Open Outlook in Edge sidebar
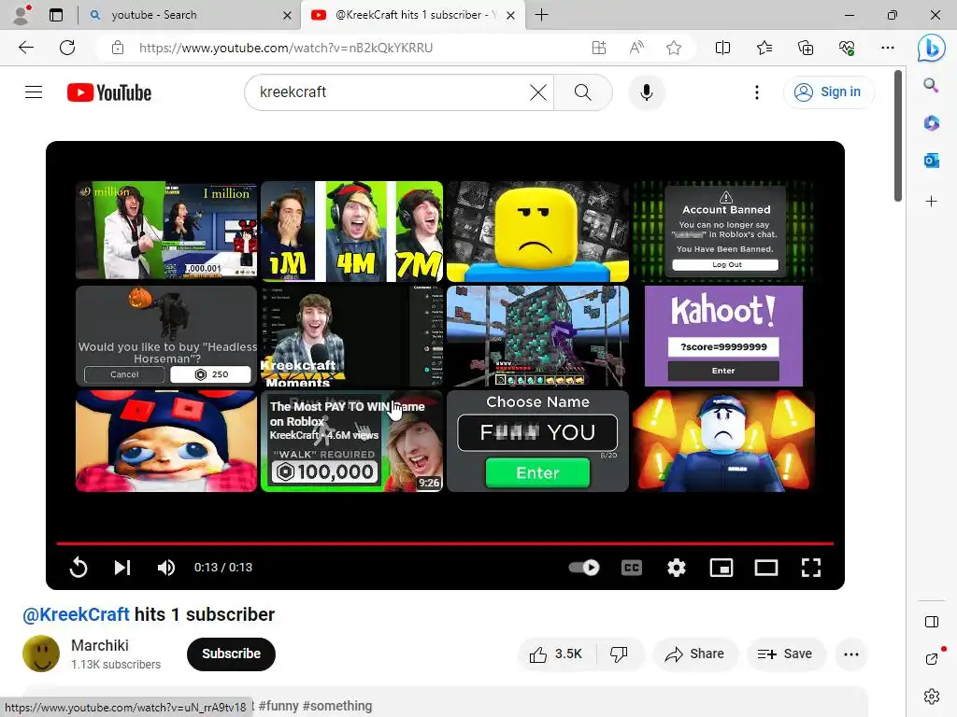Viewport: 957px width, 717px height. coord(931,161)
